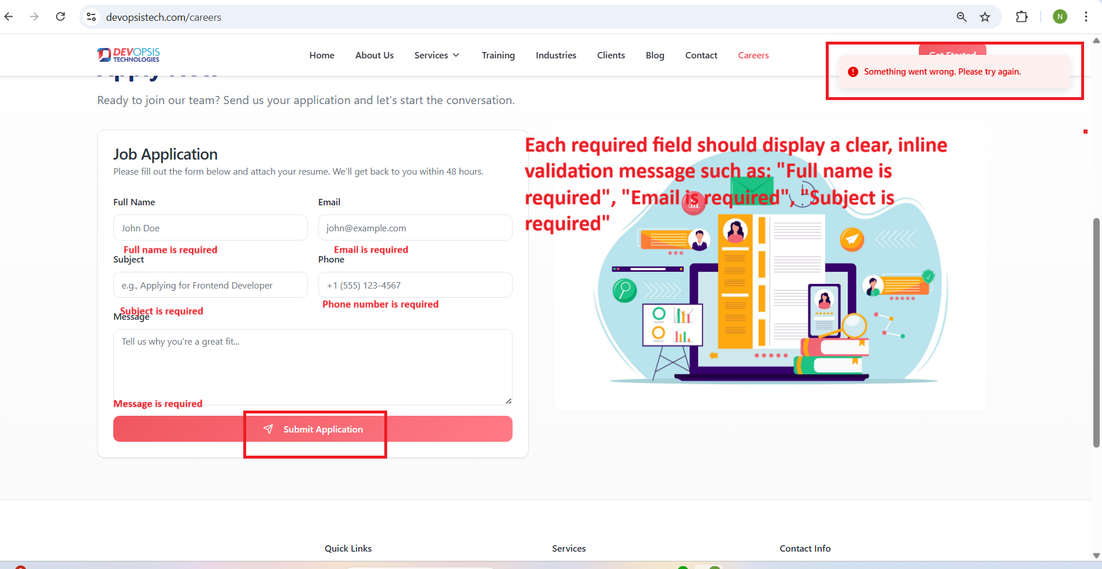Screen dimensions: 1102x569
Task: Click the Full Name input field
Action: (x=210, y=228)
